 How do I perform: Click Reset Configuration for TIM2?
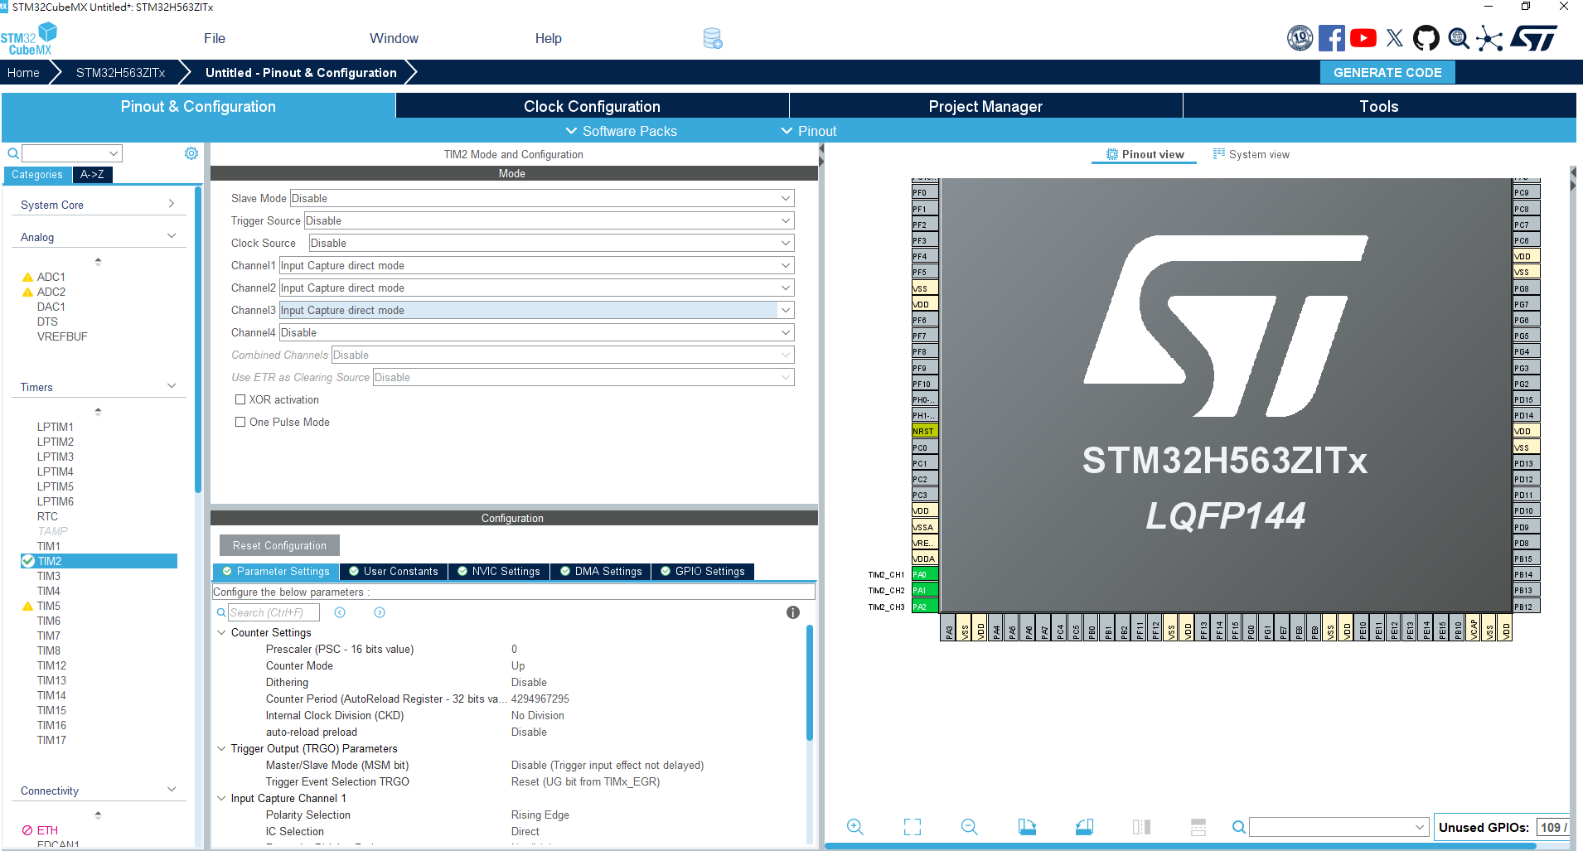(x=278, y=545)
